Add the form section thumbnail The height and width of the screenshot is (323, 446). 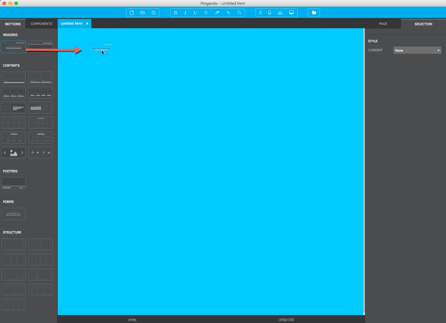click(13, 214)
